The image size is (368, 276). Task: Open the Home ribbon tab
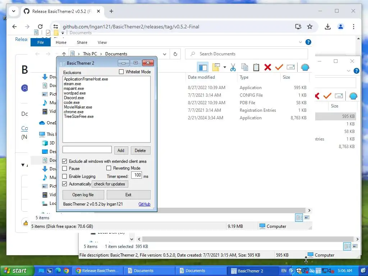tap(61, 42)
